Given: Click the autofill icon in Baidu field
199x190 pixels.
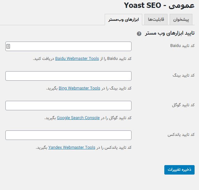Looking at the screenshot, I should [8, 46].
